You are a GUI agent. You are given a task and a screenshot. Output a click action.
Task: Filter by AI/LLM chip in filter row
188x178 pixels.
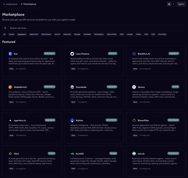(x=57, y=34)
